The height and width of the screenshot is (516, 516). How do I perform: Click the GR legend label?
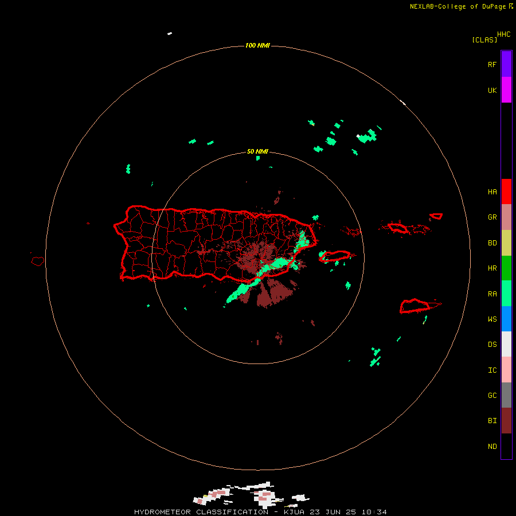tap(492, 217)
